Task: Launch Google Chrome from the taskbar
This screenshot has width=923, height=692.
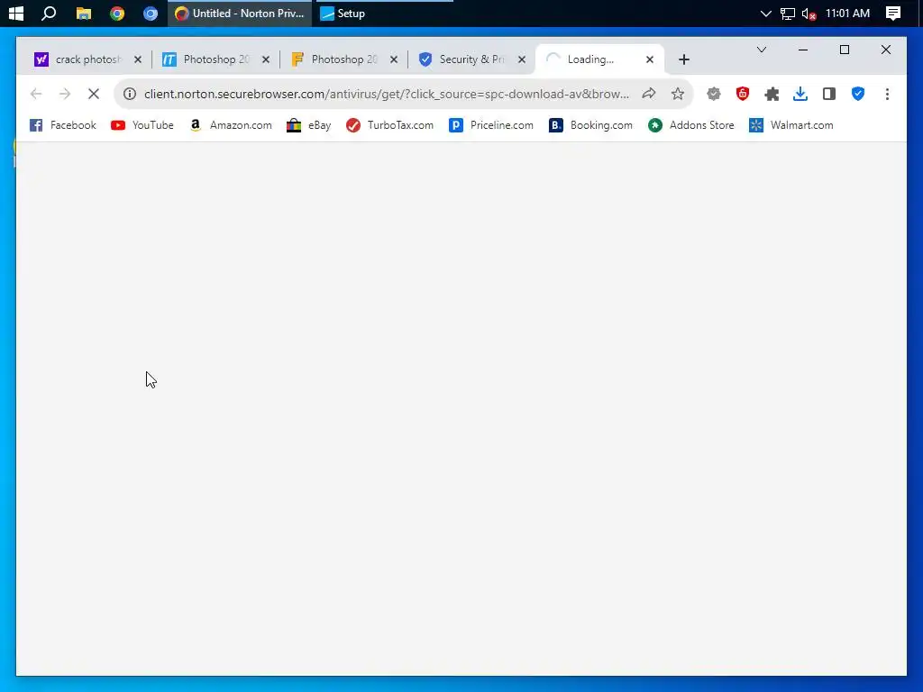Action: pyautogui.click(x=117, y=13)
